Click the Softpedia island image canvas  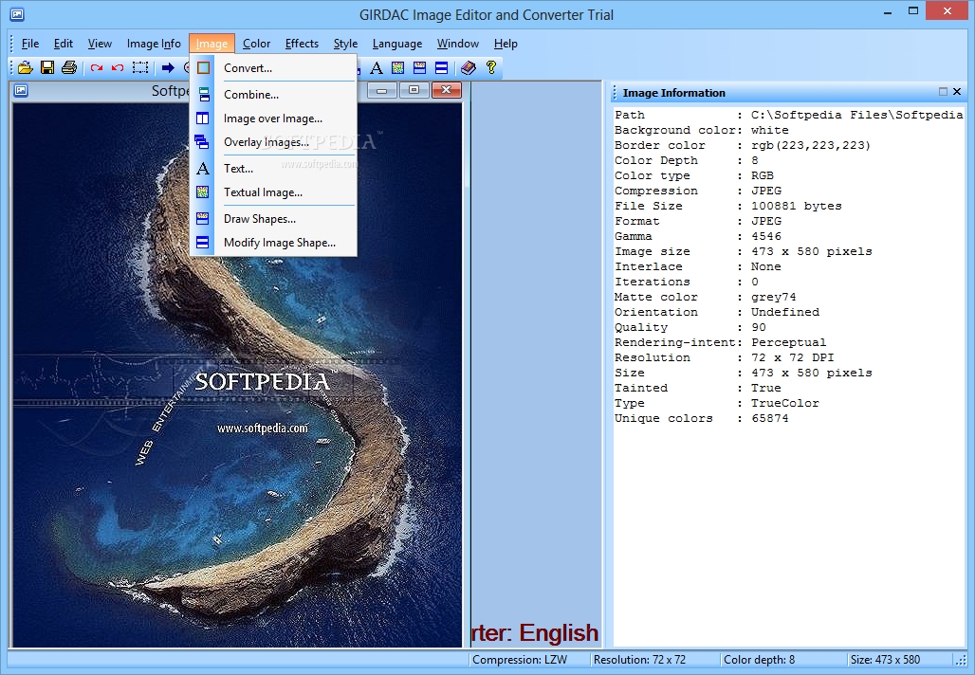pyautogui.click(x=237, y=374)
